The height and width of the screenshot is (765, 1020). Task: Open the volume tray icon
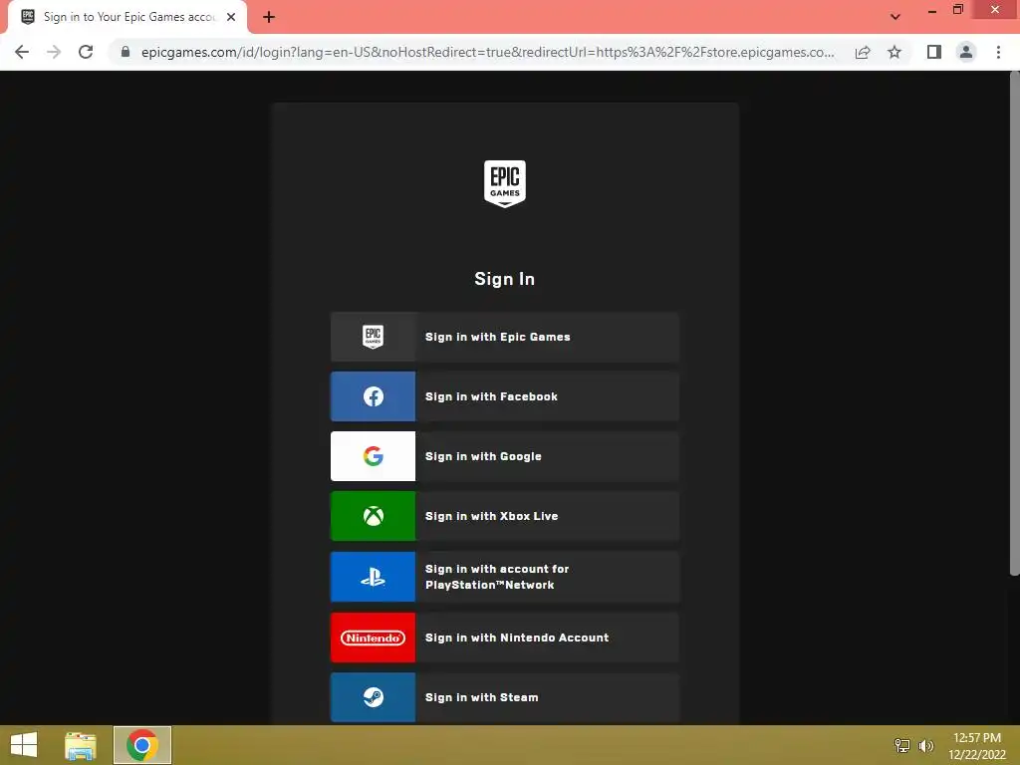pos(925,745)
